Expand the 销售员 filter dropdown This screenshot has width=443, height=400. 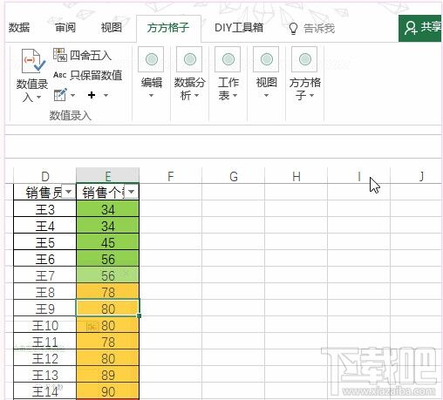69,192
